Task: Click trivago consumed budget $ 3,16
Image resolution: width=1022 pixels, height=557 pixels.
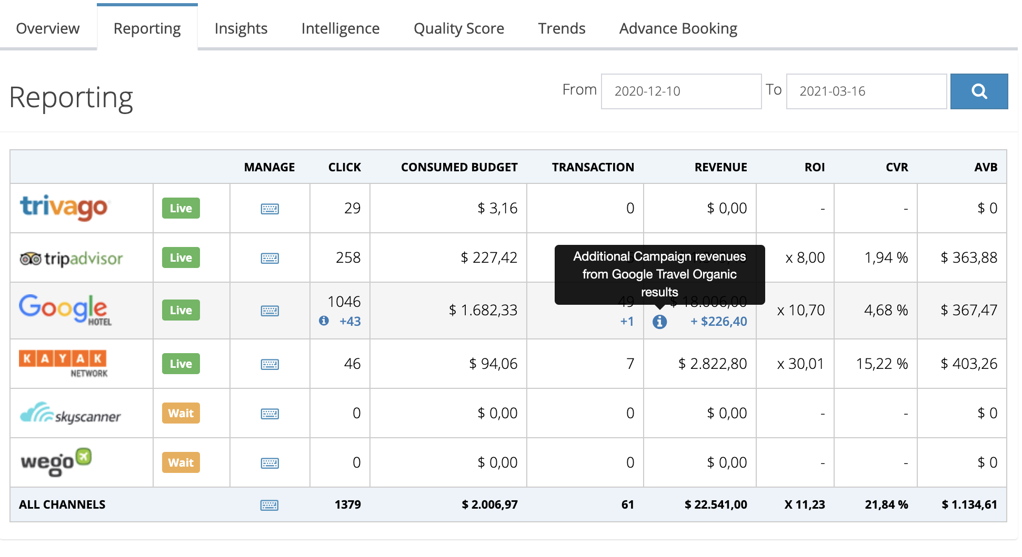Action: point(497,208)
